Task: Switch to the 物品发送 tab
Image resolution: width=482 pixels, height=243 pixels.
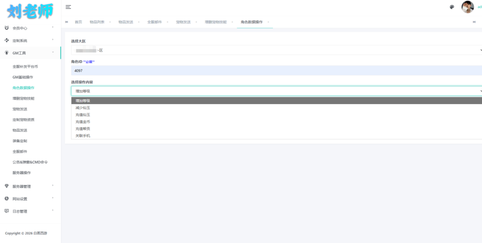Action: [x=126, y=22]
